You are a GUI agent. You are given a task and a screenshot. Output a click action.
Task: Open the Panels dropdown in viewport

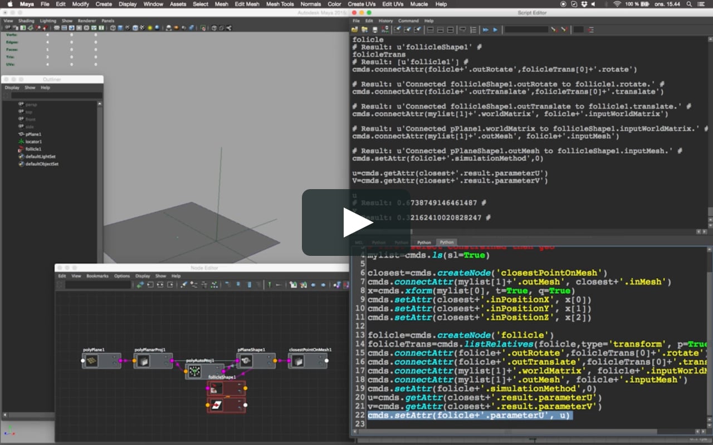pyautogui.click(x=108, y=21)
